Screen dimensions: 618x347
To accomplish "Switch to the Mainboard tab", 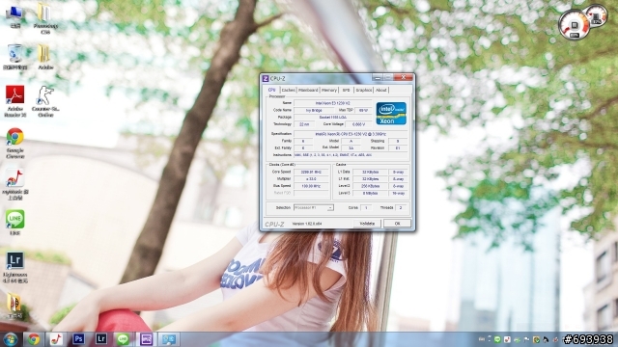I will pos(308,90).
